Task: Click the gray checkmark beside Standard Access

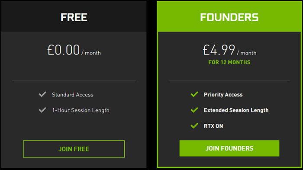Action: click(42, 94)
